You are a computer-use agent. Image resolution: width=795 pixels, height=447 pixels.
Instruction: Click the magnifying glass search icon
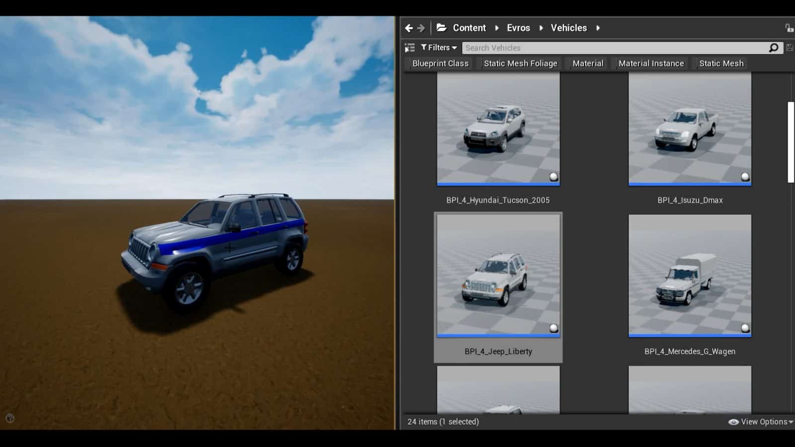click(773, 48)
